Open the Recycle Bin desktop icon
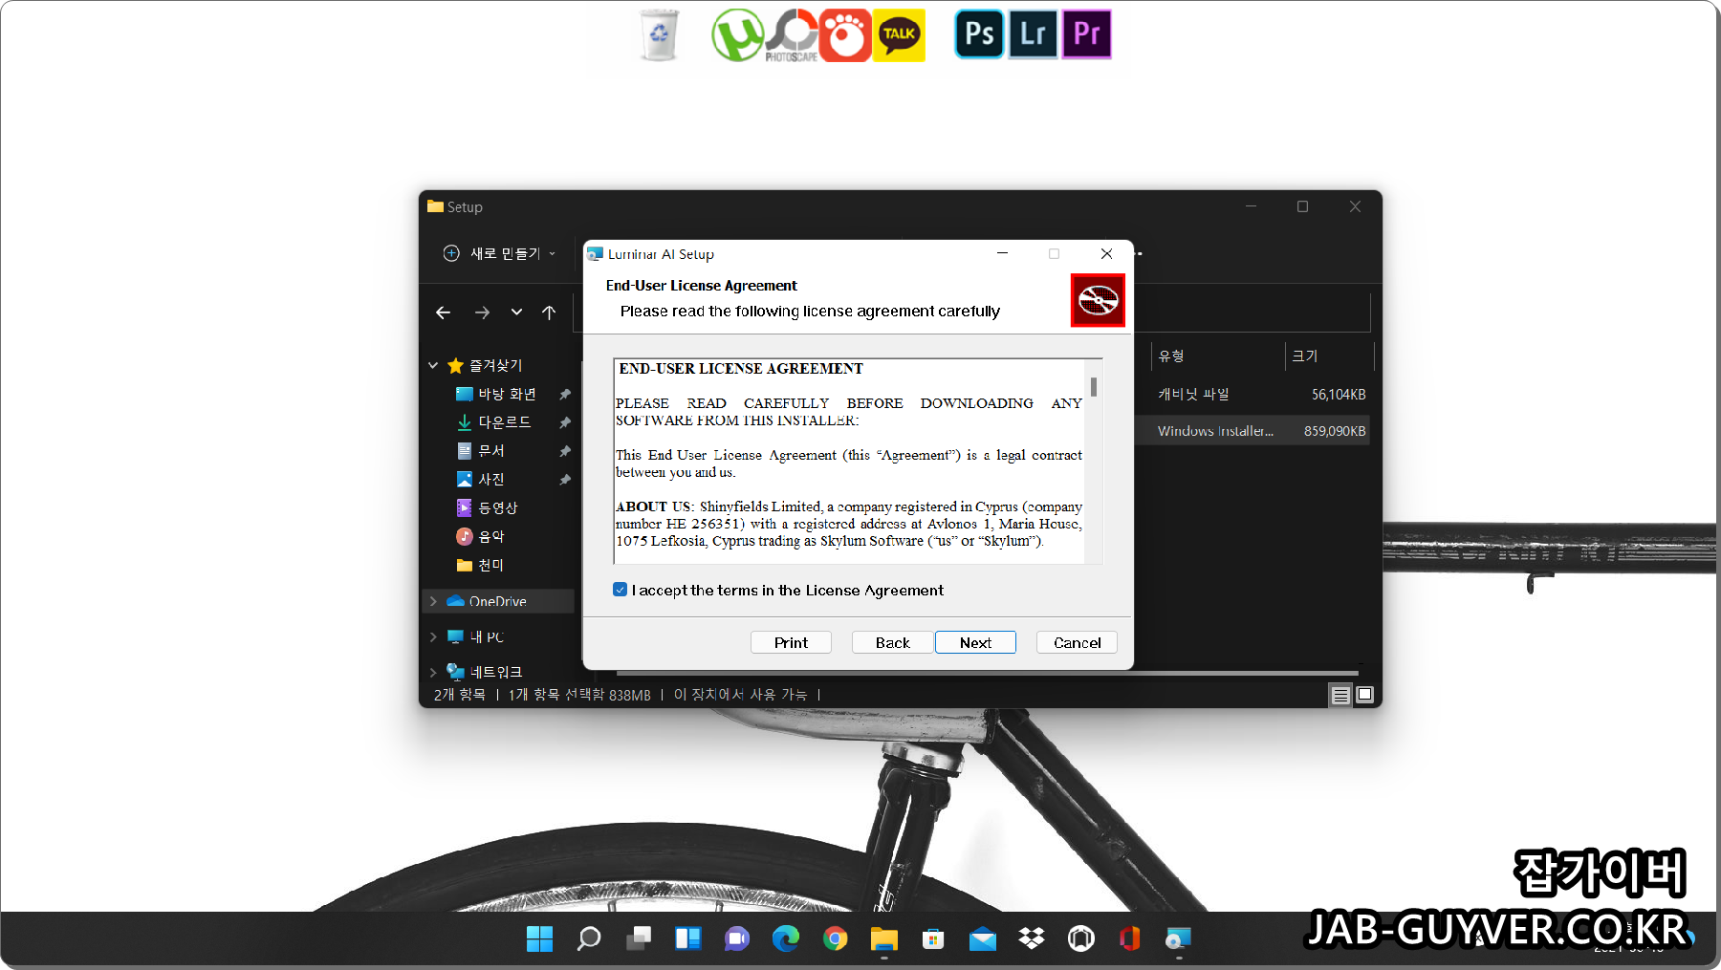 659,35
